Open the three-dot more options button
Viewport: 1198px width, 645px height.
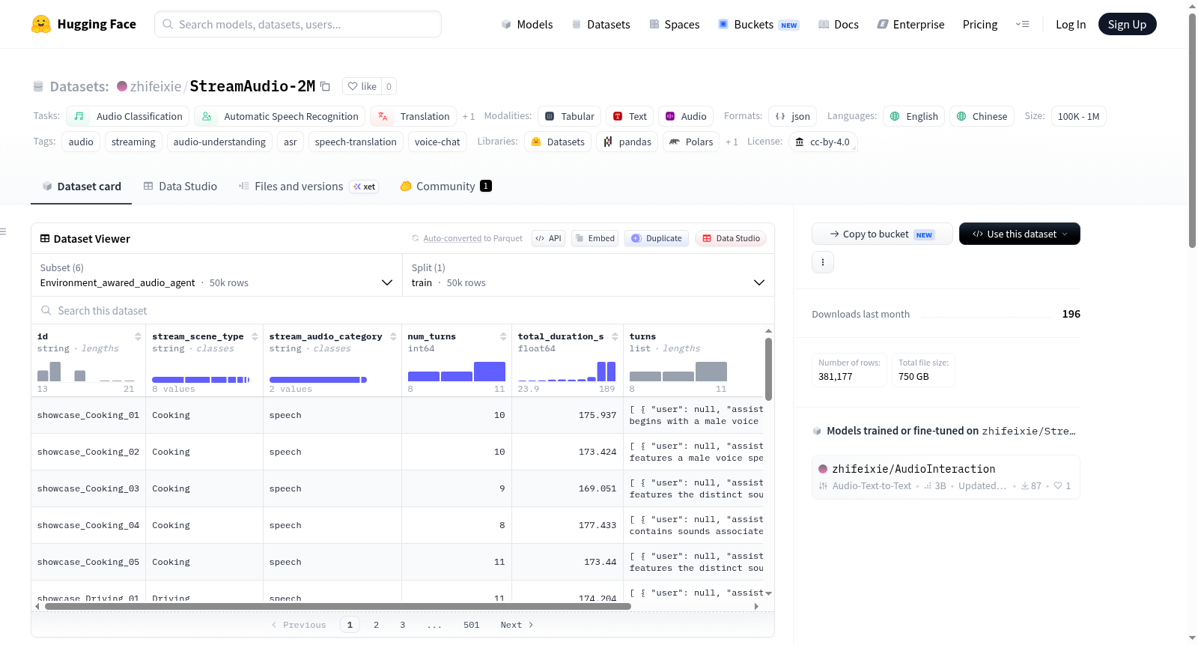coord(823,262)
